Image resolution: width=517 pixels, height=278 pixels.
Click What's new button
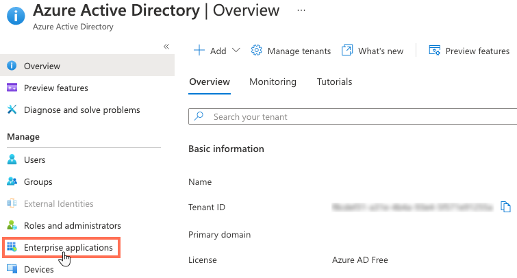click(373, 51)
